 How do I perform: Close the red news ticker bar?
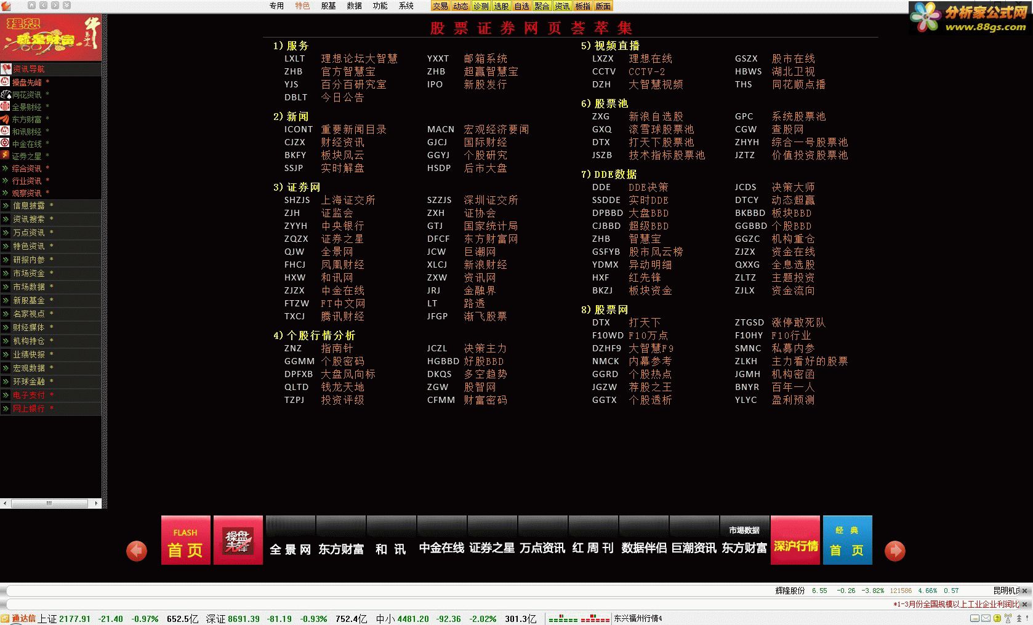click(x=1025, y=604)
